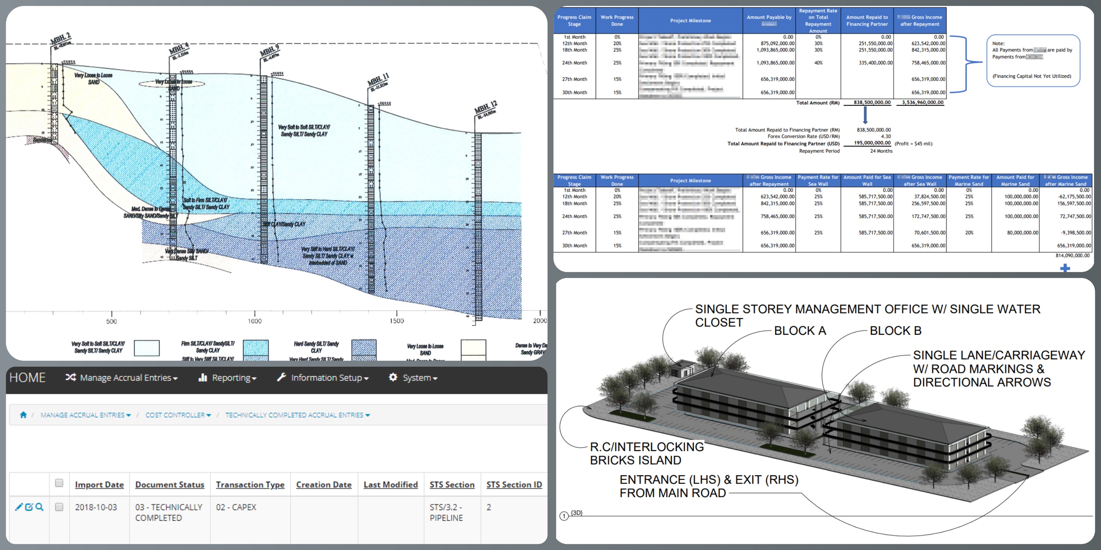
Task: Open Manage Accrual Entries breadcrumb dropdown
Action: coord(86,415)
